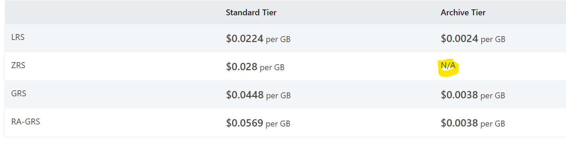Click the GRS Archive Tier $0.0038 amount
566x147 pixels.
[x=459, y=95]
